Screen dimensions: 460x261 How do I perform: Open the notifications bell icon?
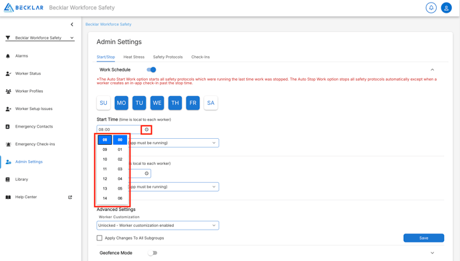coord(431,7)
